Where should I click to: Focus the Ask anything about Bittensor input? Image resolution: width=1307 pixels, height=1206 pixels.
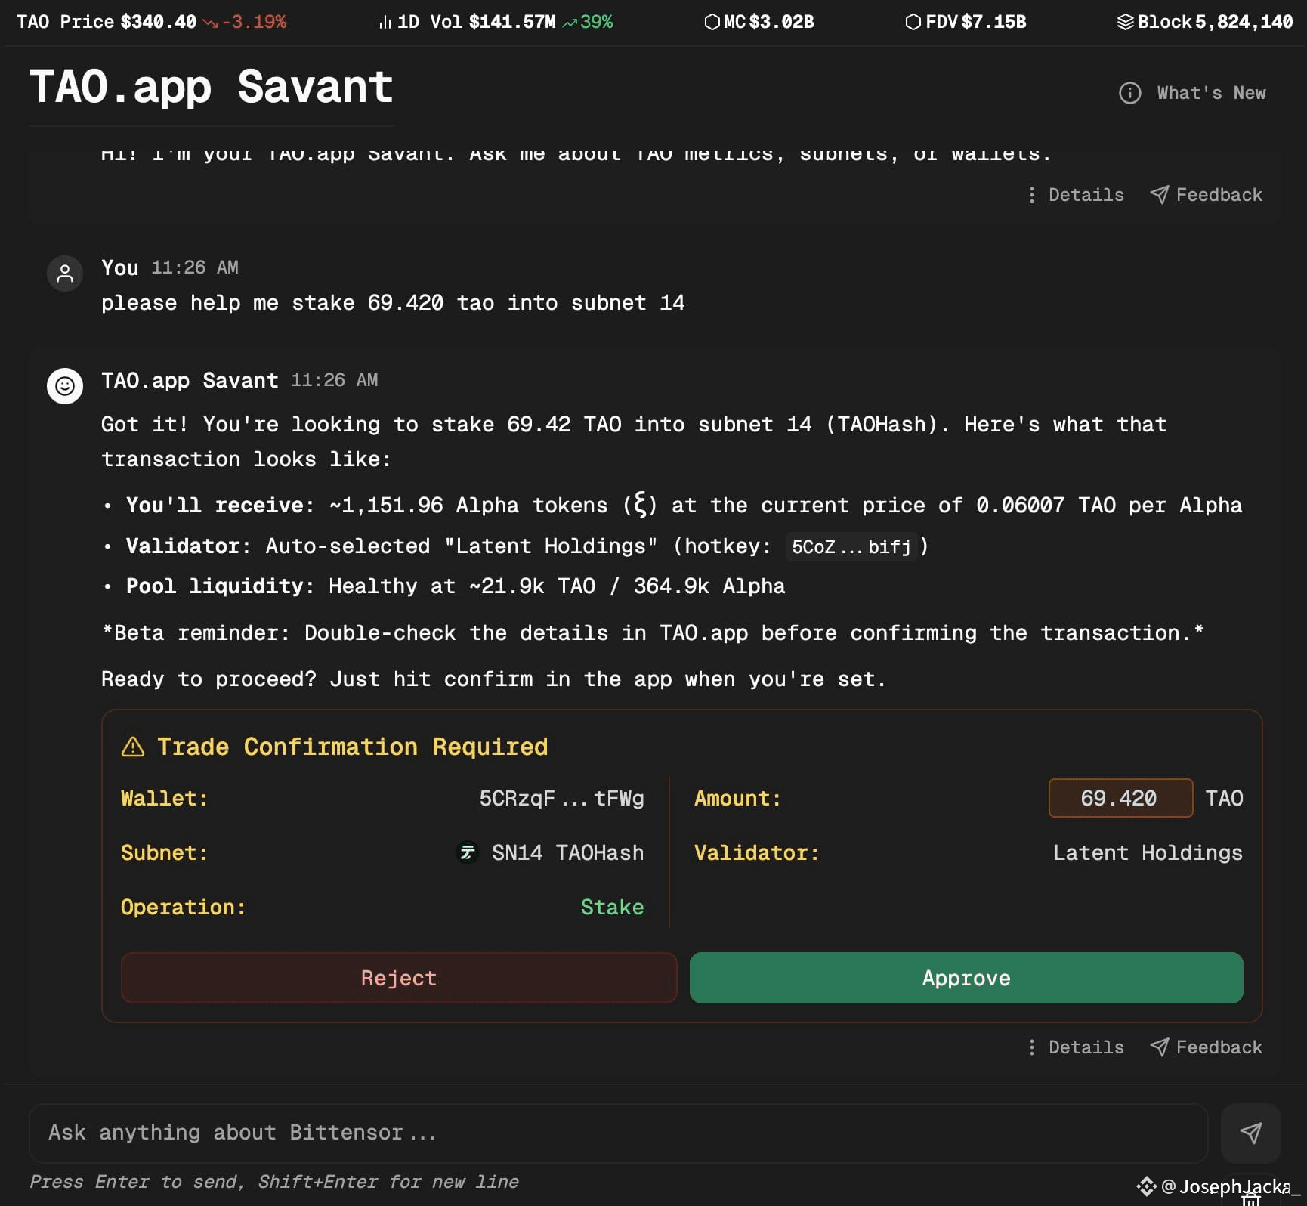coord(618,1133)
